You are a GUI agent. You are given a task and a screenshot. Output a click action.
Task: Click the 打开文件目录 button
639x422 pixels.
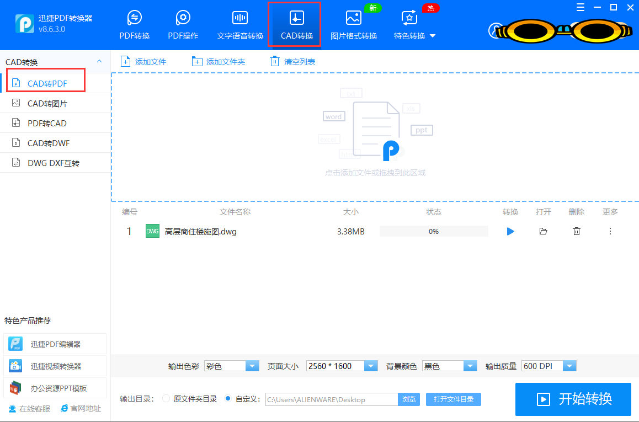454,399
